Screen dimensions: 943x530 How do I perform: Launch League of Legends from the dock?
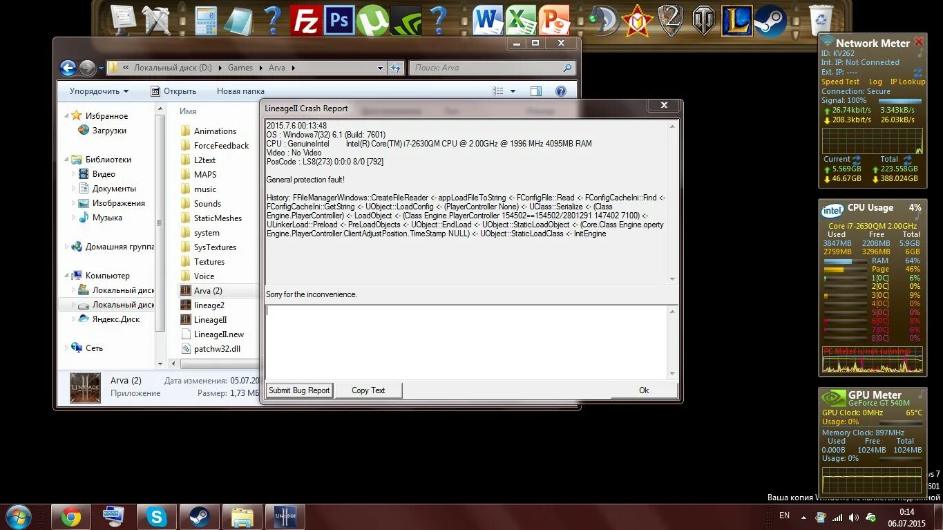(737, 20)
